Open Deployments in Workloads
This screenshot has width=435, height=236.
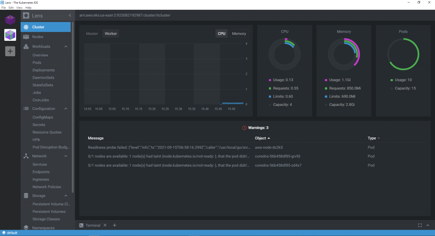[x=44, y=70]
